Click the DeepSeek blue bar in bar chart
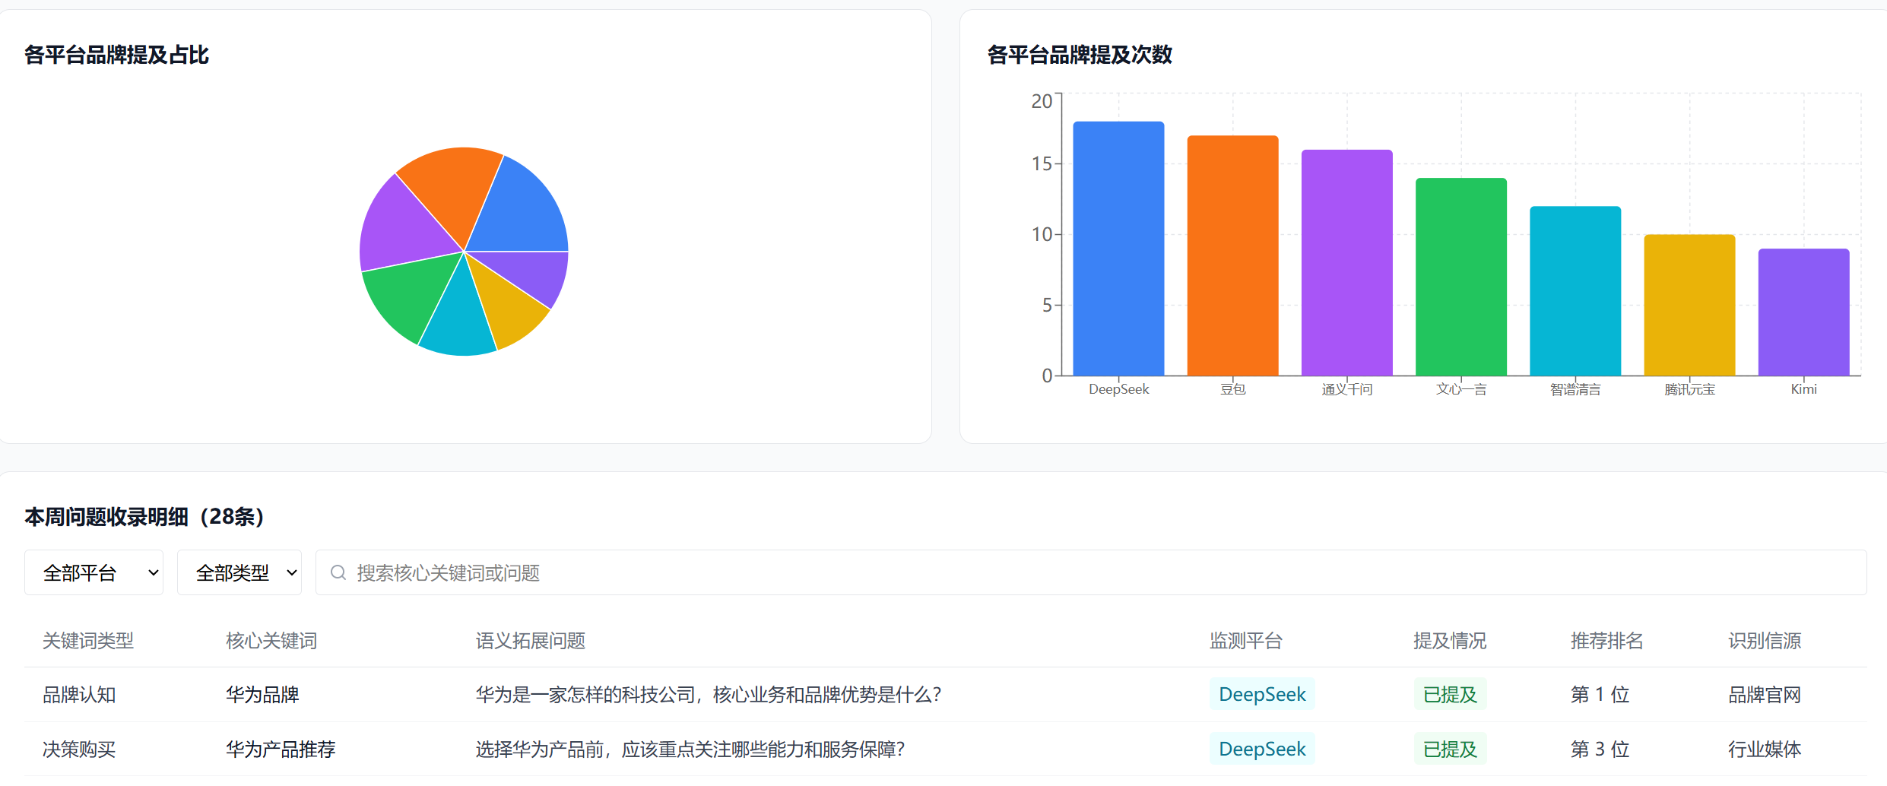The image size is (1887, 786). 1118,249
